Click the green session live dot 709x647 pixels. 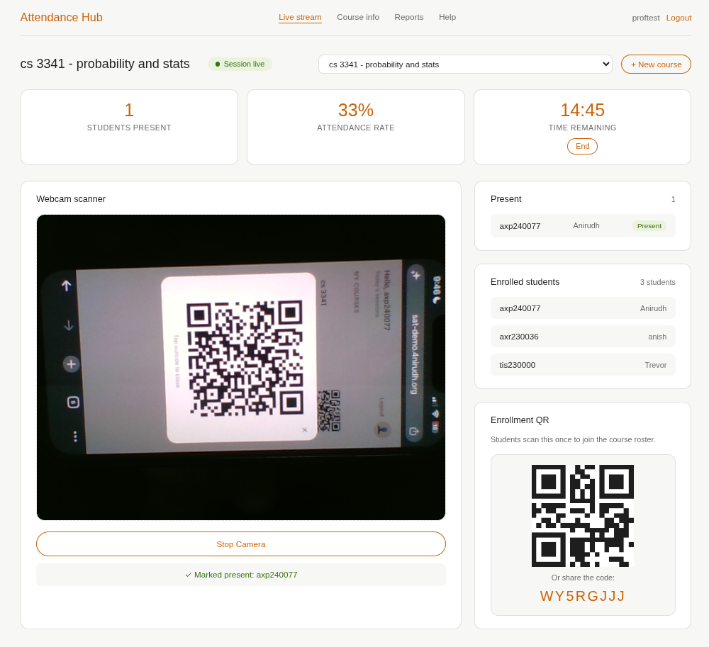pyautogui.click(x=218, y=64)
